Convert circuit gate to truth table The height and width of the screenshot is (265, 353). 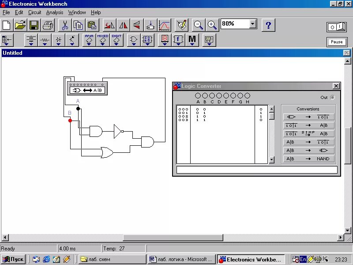pos(308,117)
